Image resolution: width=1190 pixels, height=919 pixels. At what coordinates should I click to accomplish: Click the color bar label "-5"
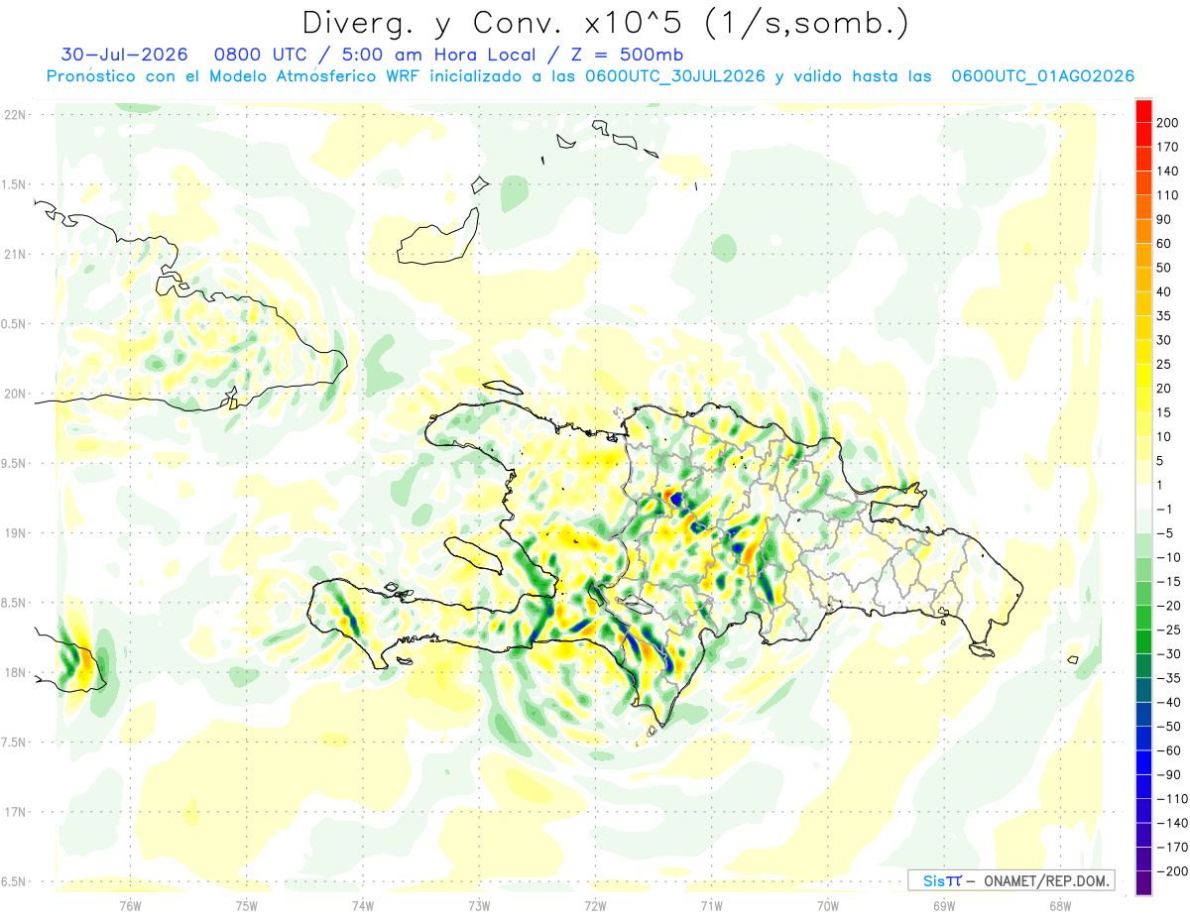point(1164,533)
